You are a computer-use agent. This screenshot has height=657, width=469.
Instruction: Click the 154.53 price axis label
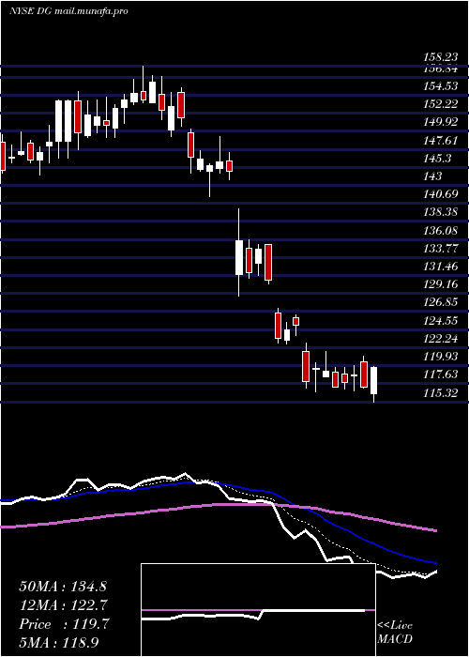pyautogui.click(x=439, y=86)
